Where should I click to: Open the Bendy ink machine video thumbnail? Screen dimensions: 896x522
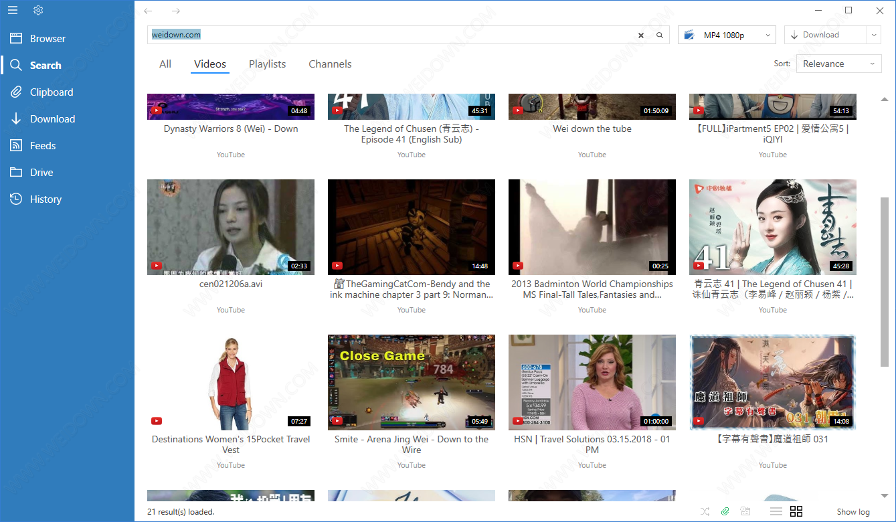(x=412, y=227)
